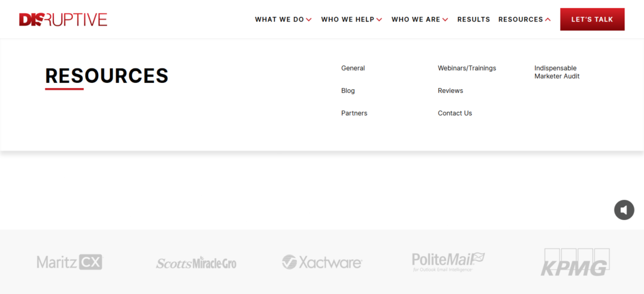Open Indispensable Marketer Audit link
644x294 pixels.
[x=557, y=72]
